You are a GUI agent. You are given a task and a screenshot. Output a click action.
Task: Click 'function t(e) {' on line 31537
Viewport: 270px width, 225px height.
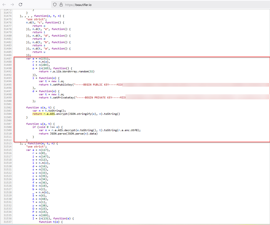pos(51,222)
